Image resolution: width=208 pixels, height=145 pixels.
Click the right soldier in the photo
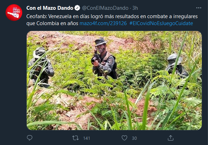[x=176, y=66]
